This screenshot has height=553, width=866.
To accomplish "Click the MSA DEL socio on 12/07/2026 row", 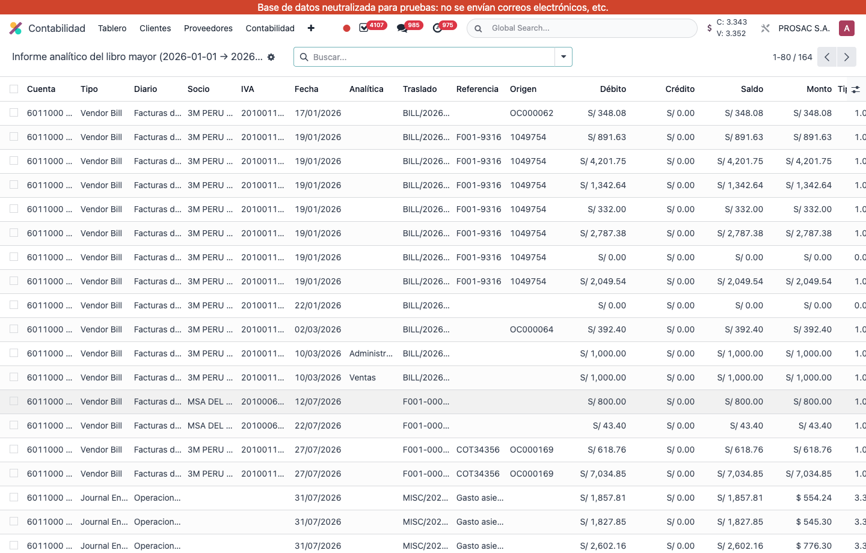I will [210, 402].
